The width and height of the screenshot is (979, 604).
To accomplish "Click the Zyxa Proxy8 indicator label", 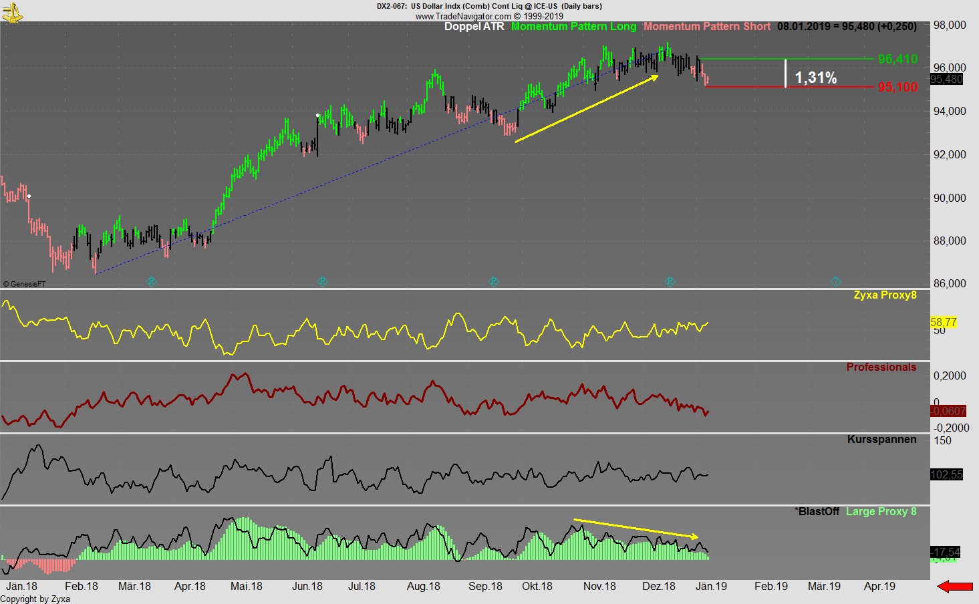I will coord(885,295).
